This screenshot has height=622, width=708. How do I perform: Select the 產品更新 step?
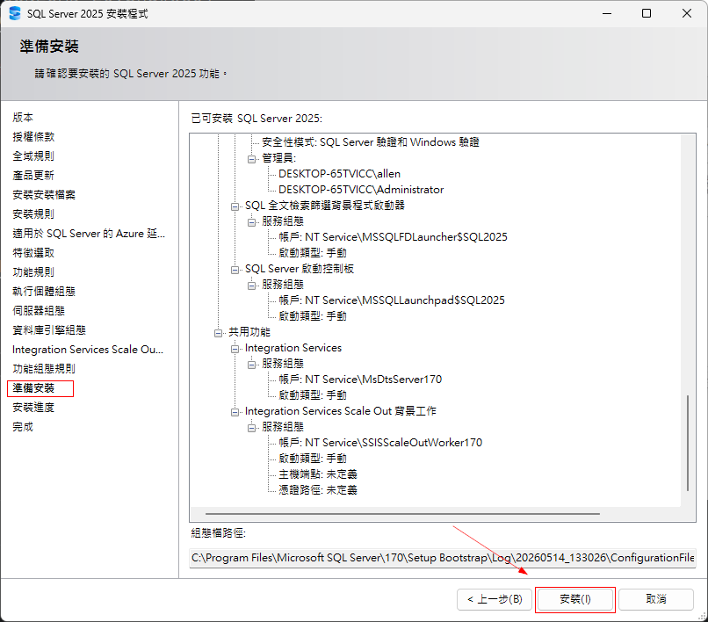[33, 175]
